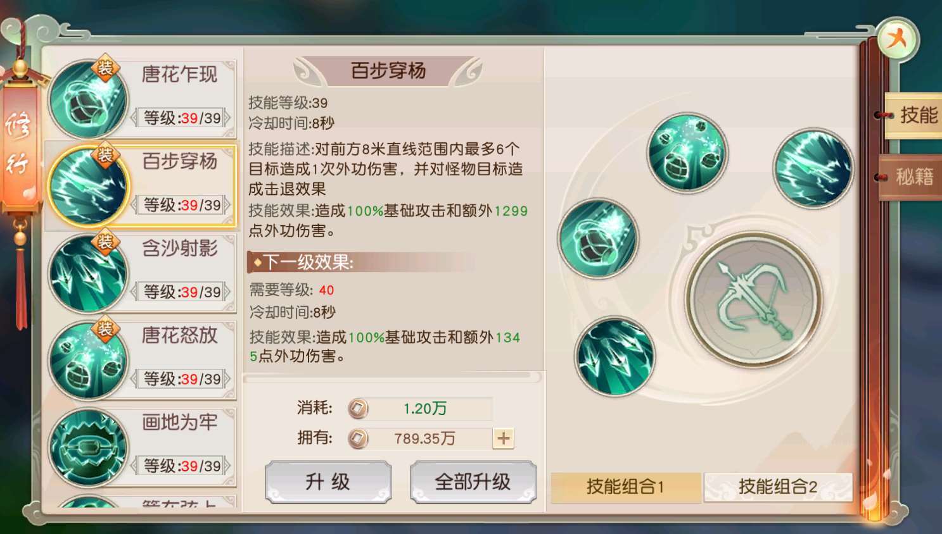This screenshot has width=942, height=534.
Task: Select the 唐花乍现 skill icon in the list
Action: (x=89, y=100)
